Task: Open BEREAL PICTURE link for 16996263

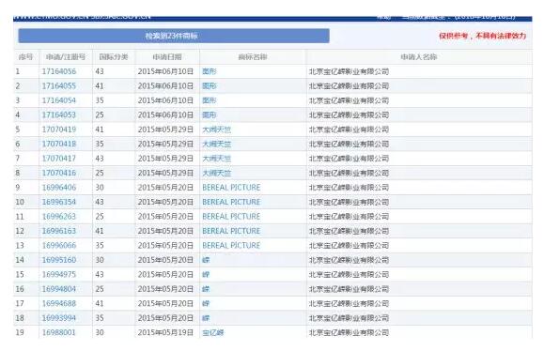Action: 231,217
